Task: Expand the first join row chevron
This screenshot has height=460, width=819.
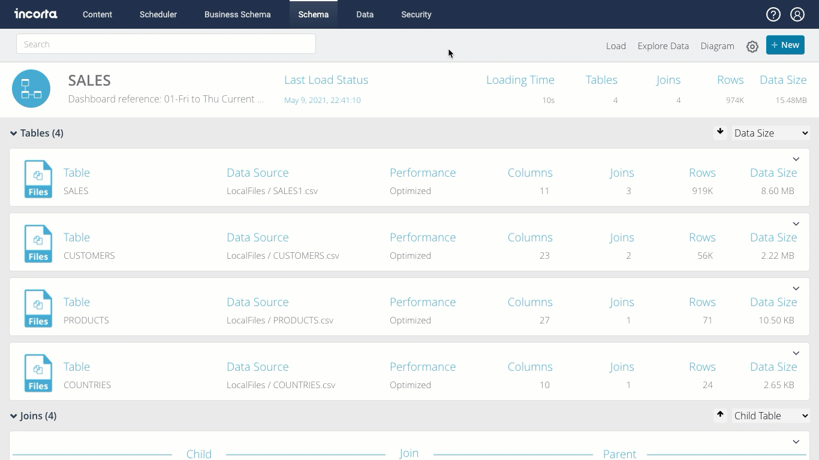Action: point(796,442)
